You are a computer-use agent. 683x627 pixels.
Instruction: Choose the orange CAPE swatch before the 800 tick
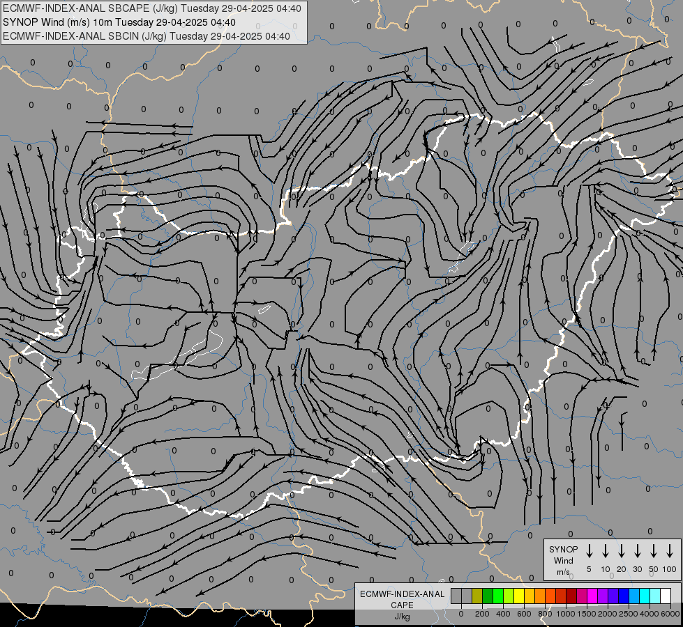coord(540,596)
